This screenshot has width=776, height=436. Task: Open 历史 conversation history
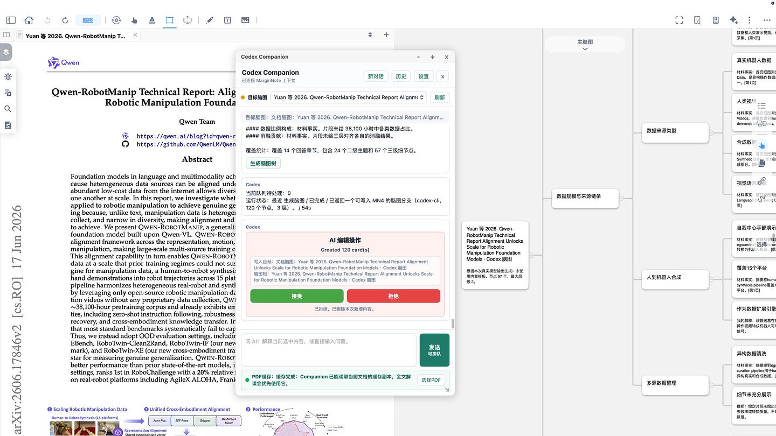tap(401, 76)
